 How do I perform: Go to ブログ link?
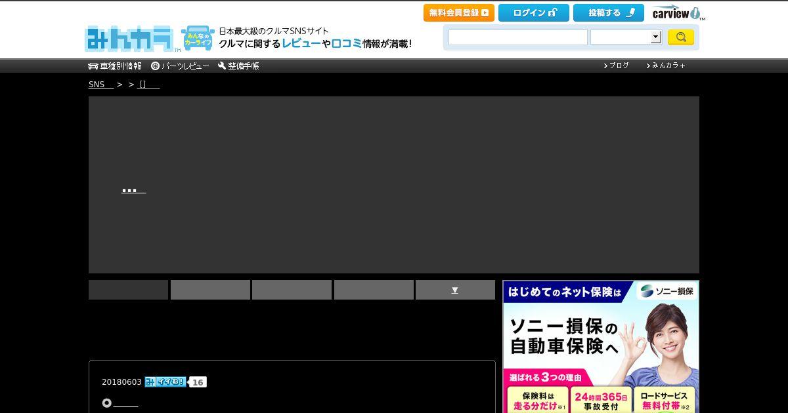pos(616,66)
